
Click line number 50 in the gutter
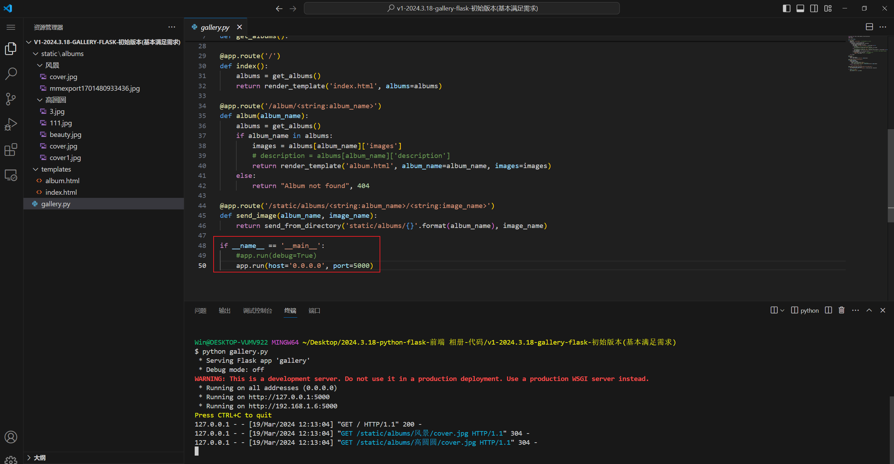(202, 265)
